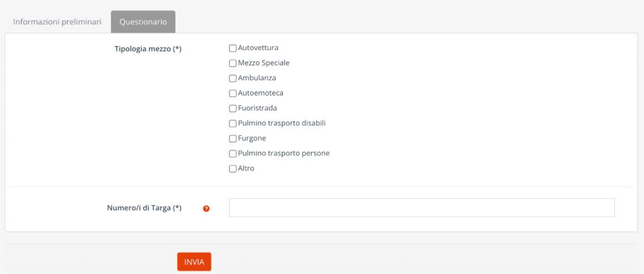The width and height of the screenshot is (644, 274).
Task: Submit the form with INVIA button
Action: [x=194, y=261]
